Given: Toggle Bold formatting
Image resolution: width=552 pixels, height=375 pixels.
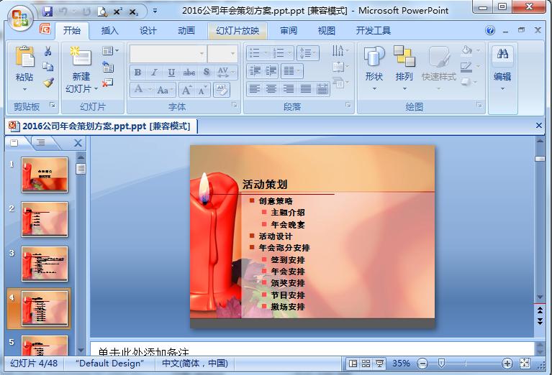Looking at the screenshot, I should coord(137,73).
